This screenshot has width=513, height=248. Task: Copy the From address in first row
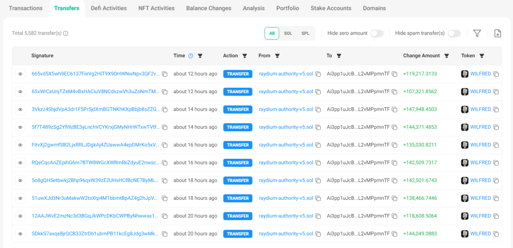tap(318, 74)
